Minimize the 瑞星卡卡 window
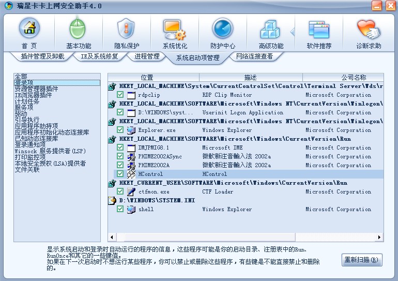 point(377,6)
